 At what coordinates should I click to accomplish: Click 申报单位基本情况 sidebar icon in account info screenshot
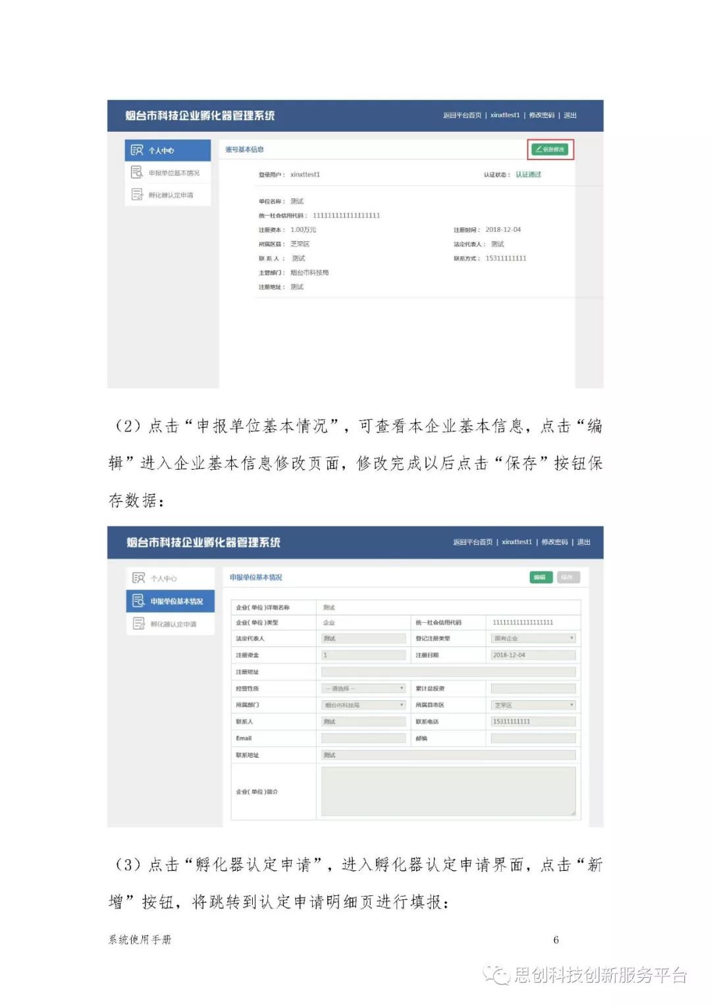[136, 173]
